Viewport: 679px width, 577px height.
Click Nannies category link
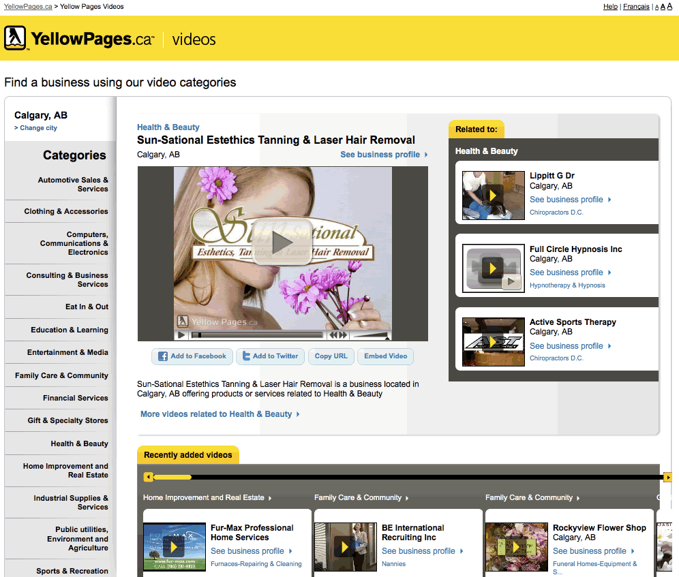(x=393, y=564)
